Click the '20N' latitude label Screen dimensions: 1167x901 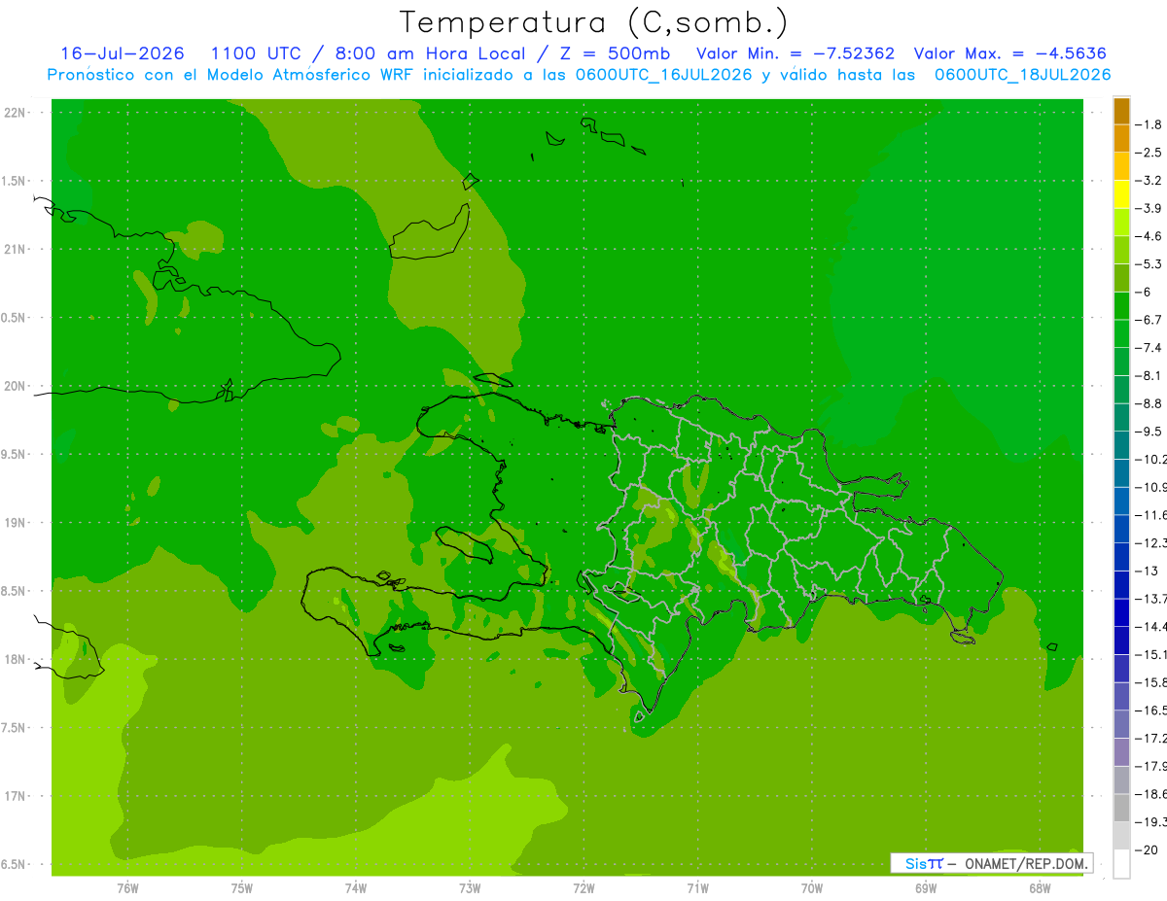pos(15,386)
